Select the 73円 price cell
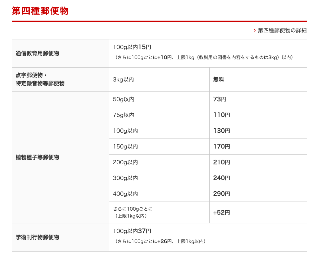The width and height of the screenshot is (320, 257). tap(220, 99)
